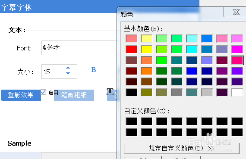Select the pure blue swatch
The image size is (246, 159).
192,71
